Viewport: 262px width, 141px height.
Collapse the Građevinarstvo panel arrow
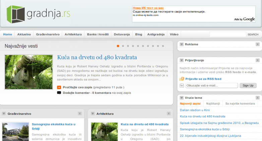click(x=4, y=114)
